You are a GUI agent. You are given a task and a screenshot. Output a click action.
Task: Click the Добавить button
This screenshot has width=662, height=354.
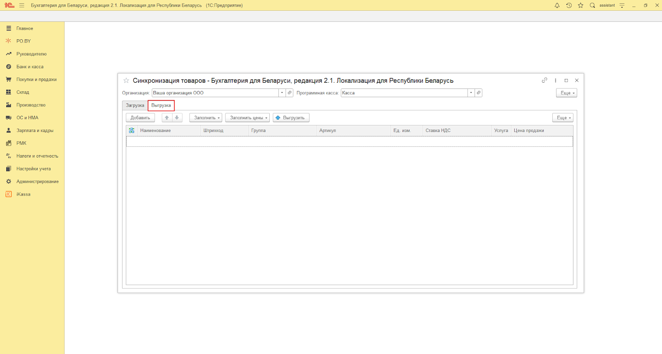(140, 118)
